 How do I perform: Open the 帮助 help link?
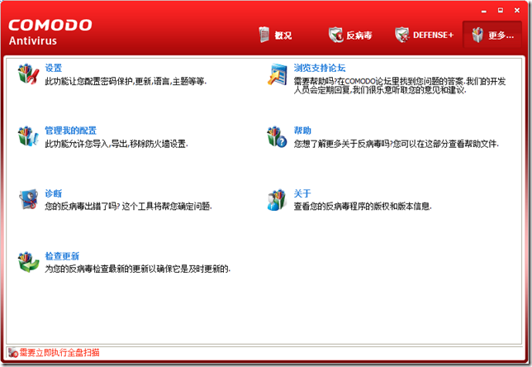pos(302,131)
